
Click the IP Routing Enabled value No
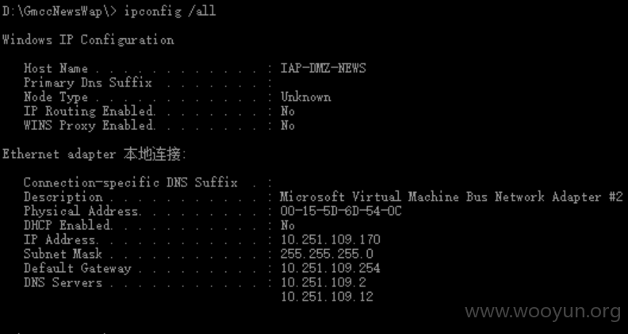click(x=288, y=111)
